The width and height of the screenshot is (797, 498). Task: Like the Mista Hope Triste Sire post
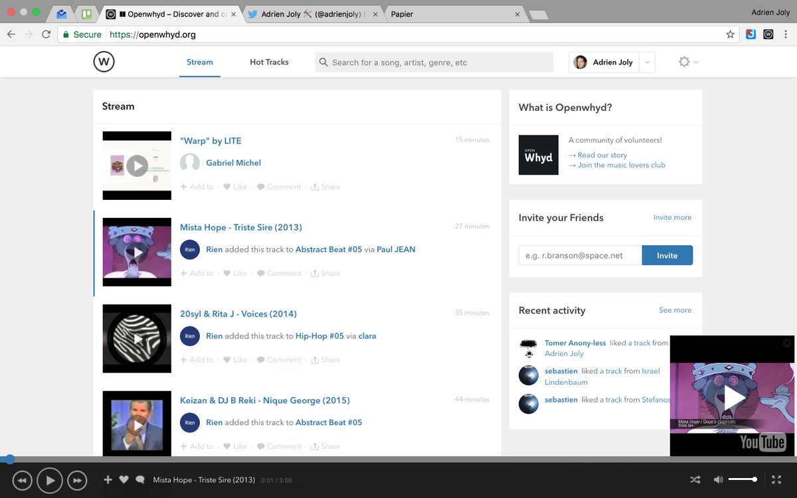coord(235,273)
